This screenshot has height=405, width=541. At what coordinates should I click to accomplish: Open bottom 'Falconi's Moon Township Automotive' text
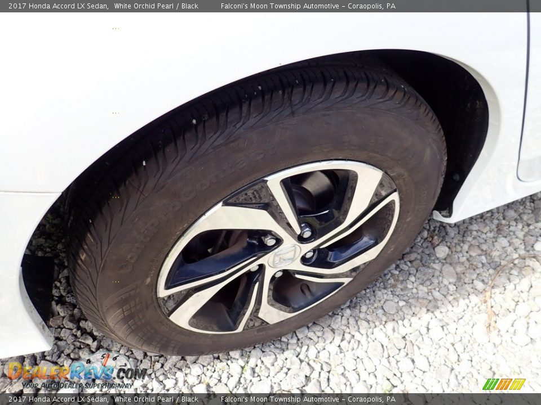(280, 399)
